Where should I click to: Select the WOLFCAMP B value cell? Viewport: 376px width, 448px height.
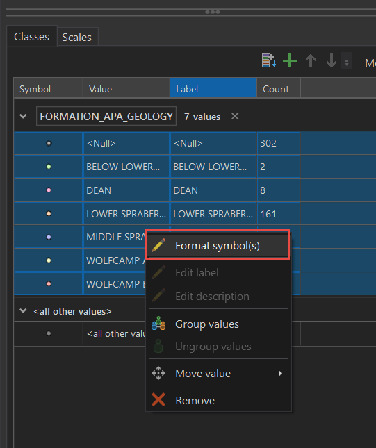tap(115, 283)
